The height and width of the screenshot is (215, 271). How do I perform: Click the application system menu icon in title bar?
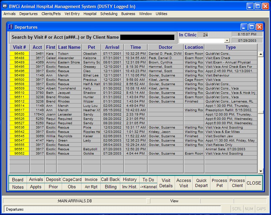click(x=5, y=6)
